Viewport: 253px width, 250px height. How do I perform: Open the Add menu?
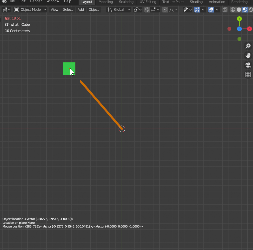[x=81, y=10]
